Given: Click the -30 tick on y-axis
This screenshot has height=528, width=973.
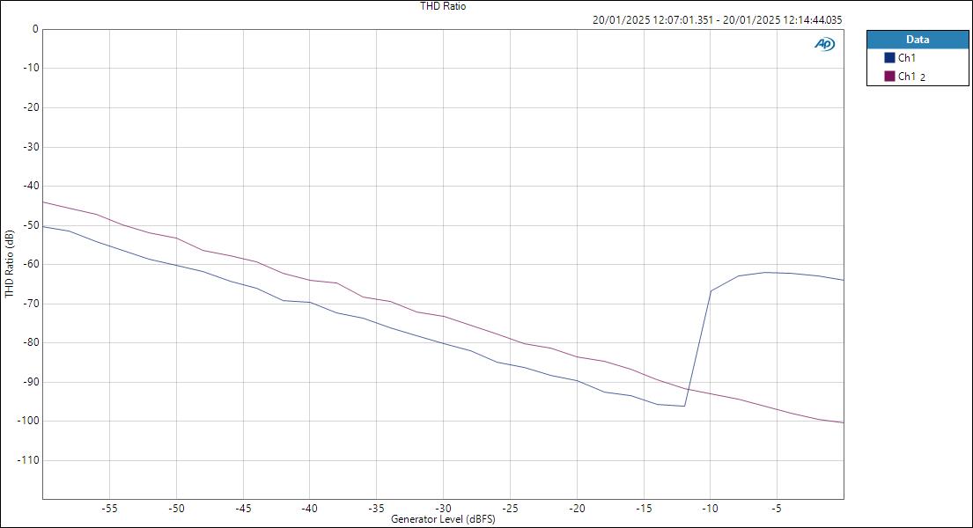Looking at the screenshot, I should click(31, 147).
